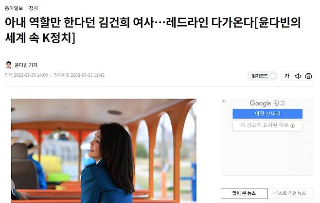The image size is (320, 203).
Task: Click the reporter name 윤다빈 기자
Action: click(26, 65)
